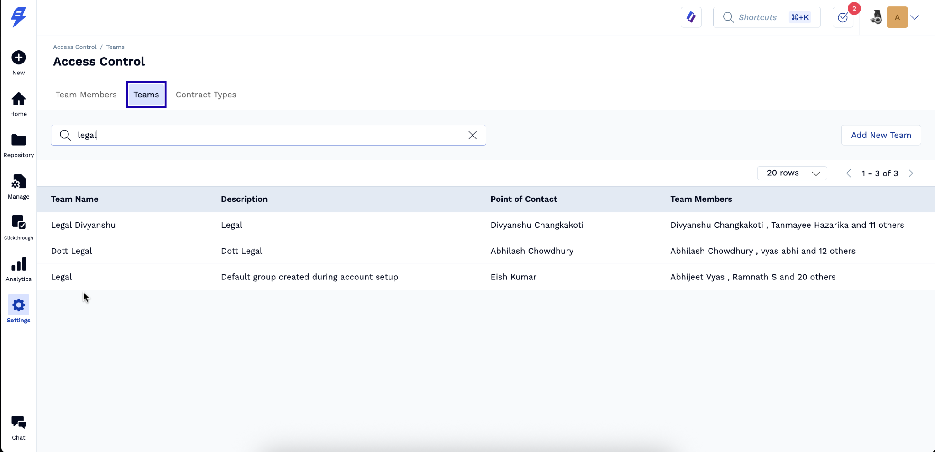Viewport: 935px width, 452px height.
Task: Open the Chat icon at bottom left
Action: pyautogui.click(x=18, y=422)
